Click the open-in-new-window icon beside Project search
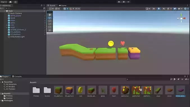This screenshot has width=190, height=107. 171,79
